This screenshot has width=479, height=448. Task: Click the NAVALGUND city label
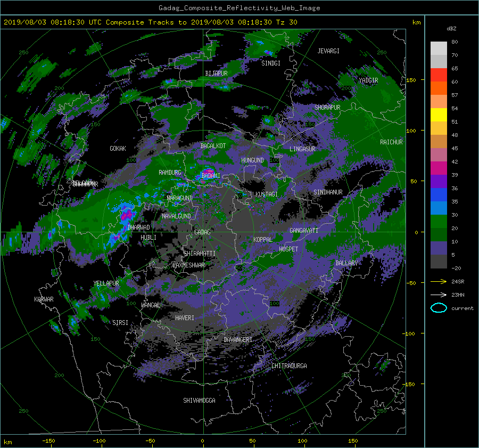pos(176,216)
